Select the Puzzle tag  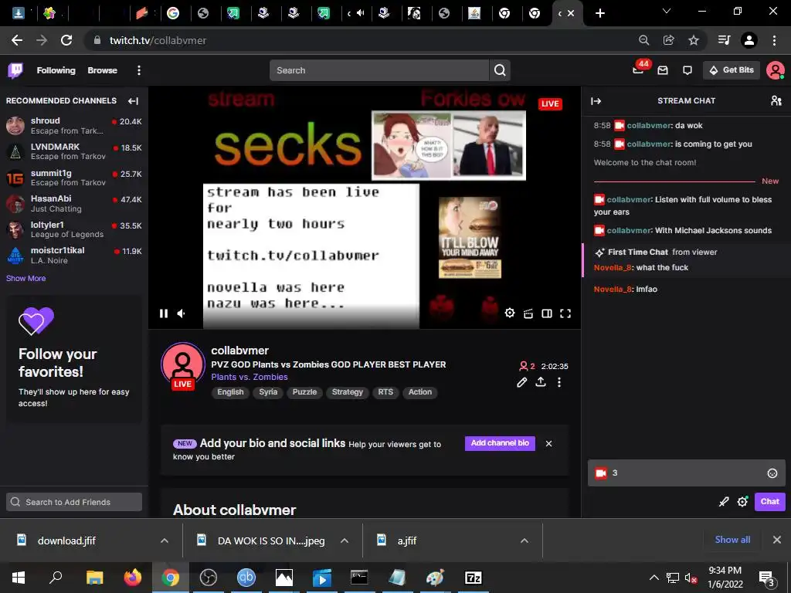point(304,392)
